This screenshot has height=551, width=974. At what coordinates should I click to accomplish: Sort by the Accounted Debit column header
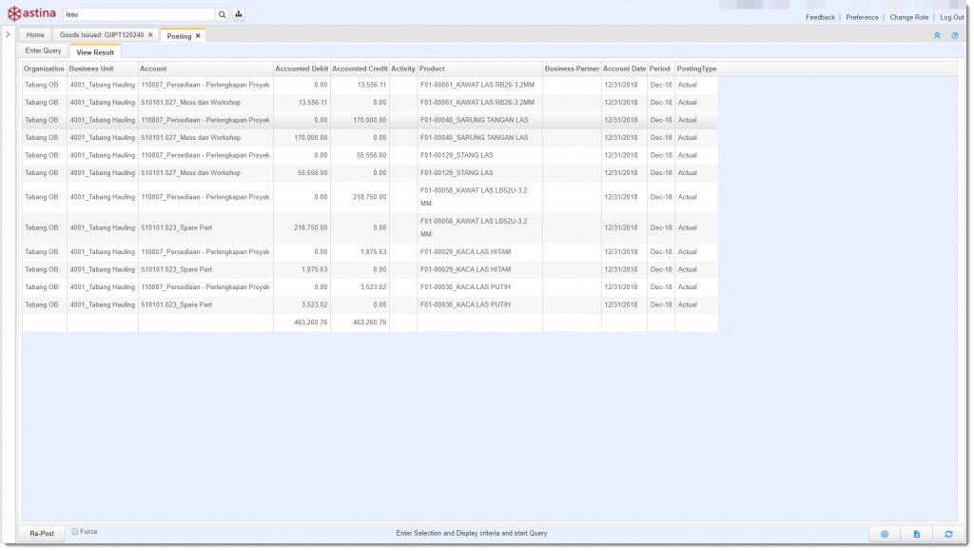pos(301,69)
